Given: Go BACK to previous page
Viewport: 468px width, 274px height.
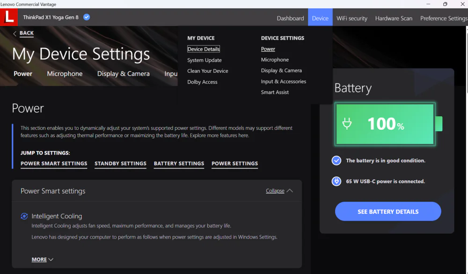Looking at the screenshot, I should click(x=27, y=33).
